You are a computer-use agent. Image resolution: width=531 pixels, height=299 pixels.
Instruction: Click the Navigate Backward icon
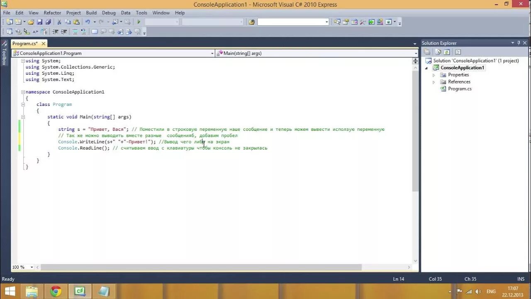pyautogui.click(x=115, y=22)
